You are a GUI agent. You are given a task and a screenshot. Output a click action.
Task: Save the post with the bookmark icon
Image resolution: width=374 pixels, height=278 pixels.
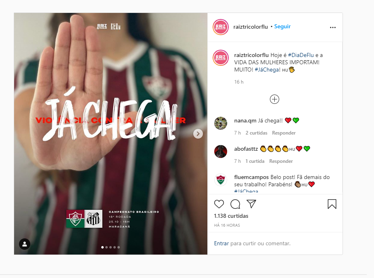pos(332,204)
